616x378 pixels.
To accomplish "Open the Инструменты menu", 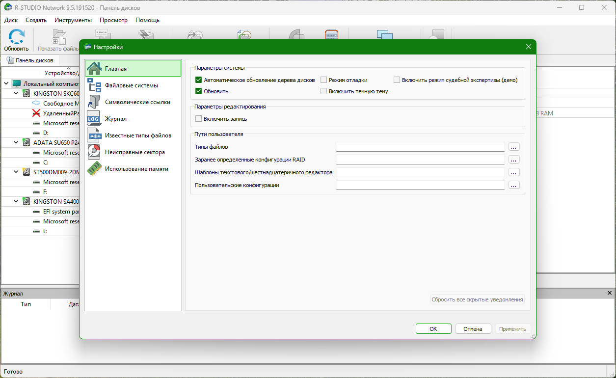I will (x=73, y=20).
